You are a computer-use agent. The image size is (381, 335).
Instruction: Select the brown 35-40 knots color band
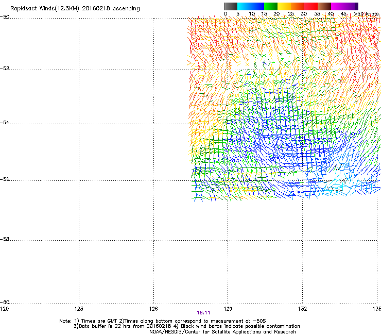coord(324,6)
